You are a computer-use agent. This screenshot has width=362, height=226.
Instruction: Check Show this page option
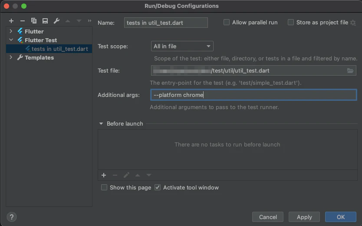[x=104, y=187]
